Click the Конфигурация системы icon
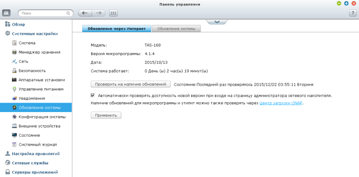The width and height of the screenshot is (359, 177). point(14,117)
